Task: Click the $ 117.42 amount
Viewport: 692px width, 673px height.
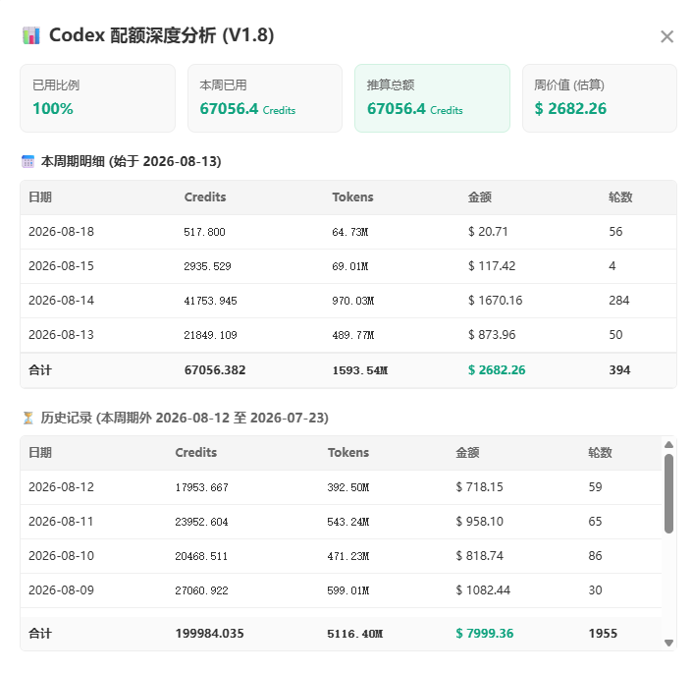Action: [492, 266]
